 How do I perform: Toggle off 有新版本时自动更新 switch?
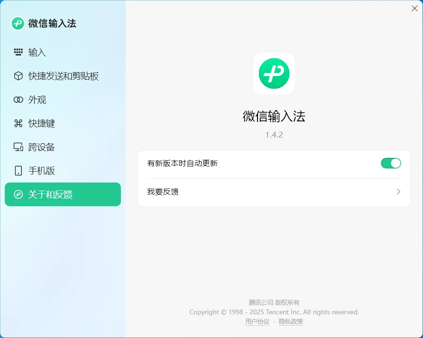click(x=391, y=163)
